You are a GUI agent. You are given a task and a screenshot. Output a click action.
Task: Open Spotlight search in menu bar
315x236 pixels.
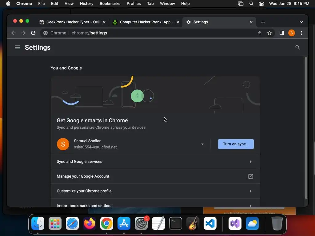coord(251,4)
